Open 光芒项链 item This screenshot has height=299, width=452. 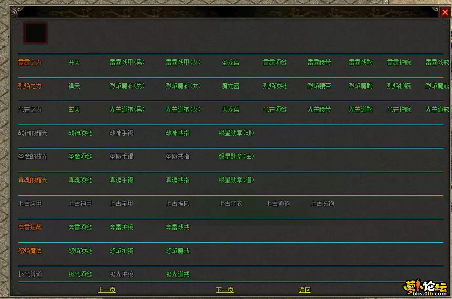point(275,109)
